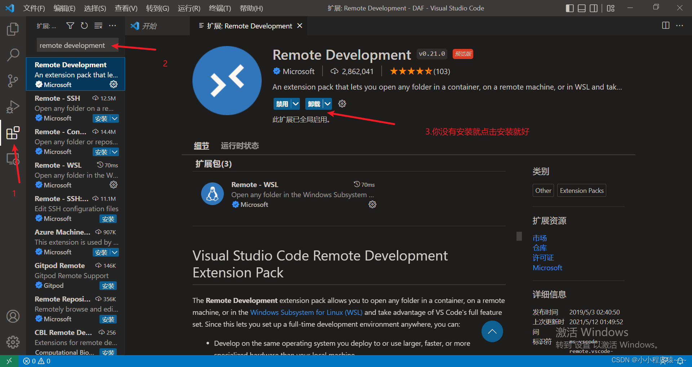Open the 查看(V) menu
The height and width of the screenshot is (367, 692).
[x=126, y=8]
